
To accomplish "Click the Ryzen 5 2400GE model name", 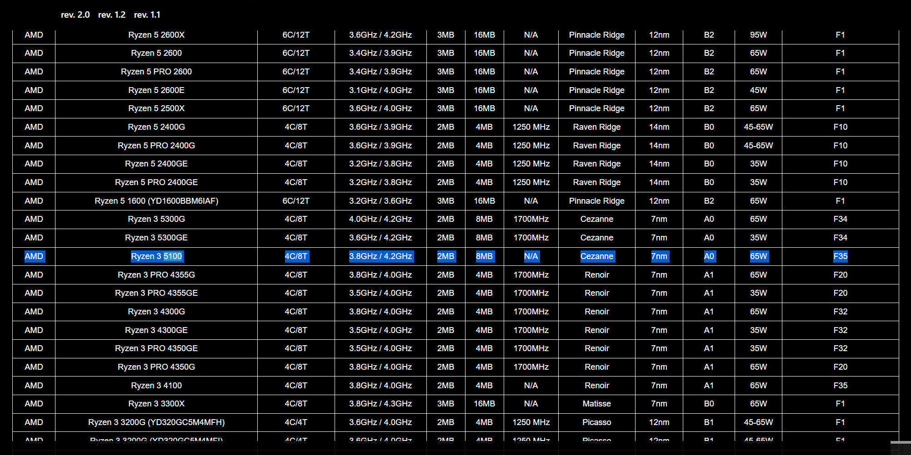I will click(x=156, y=164).
